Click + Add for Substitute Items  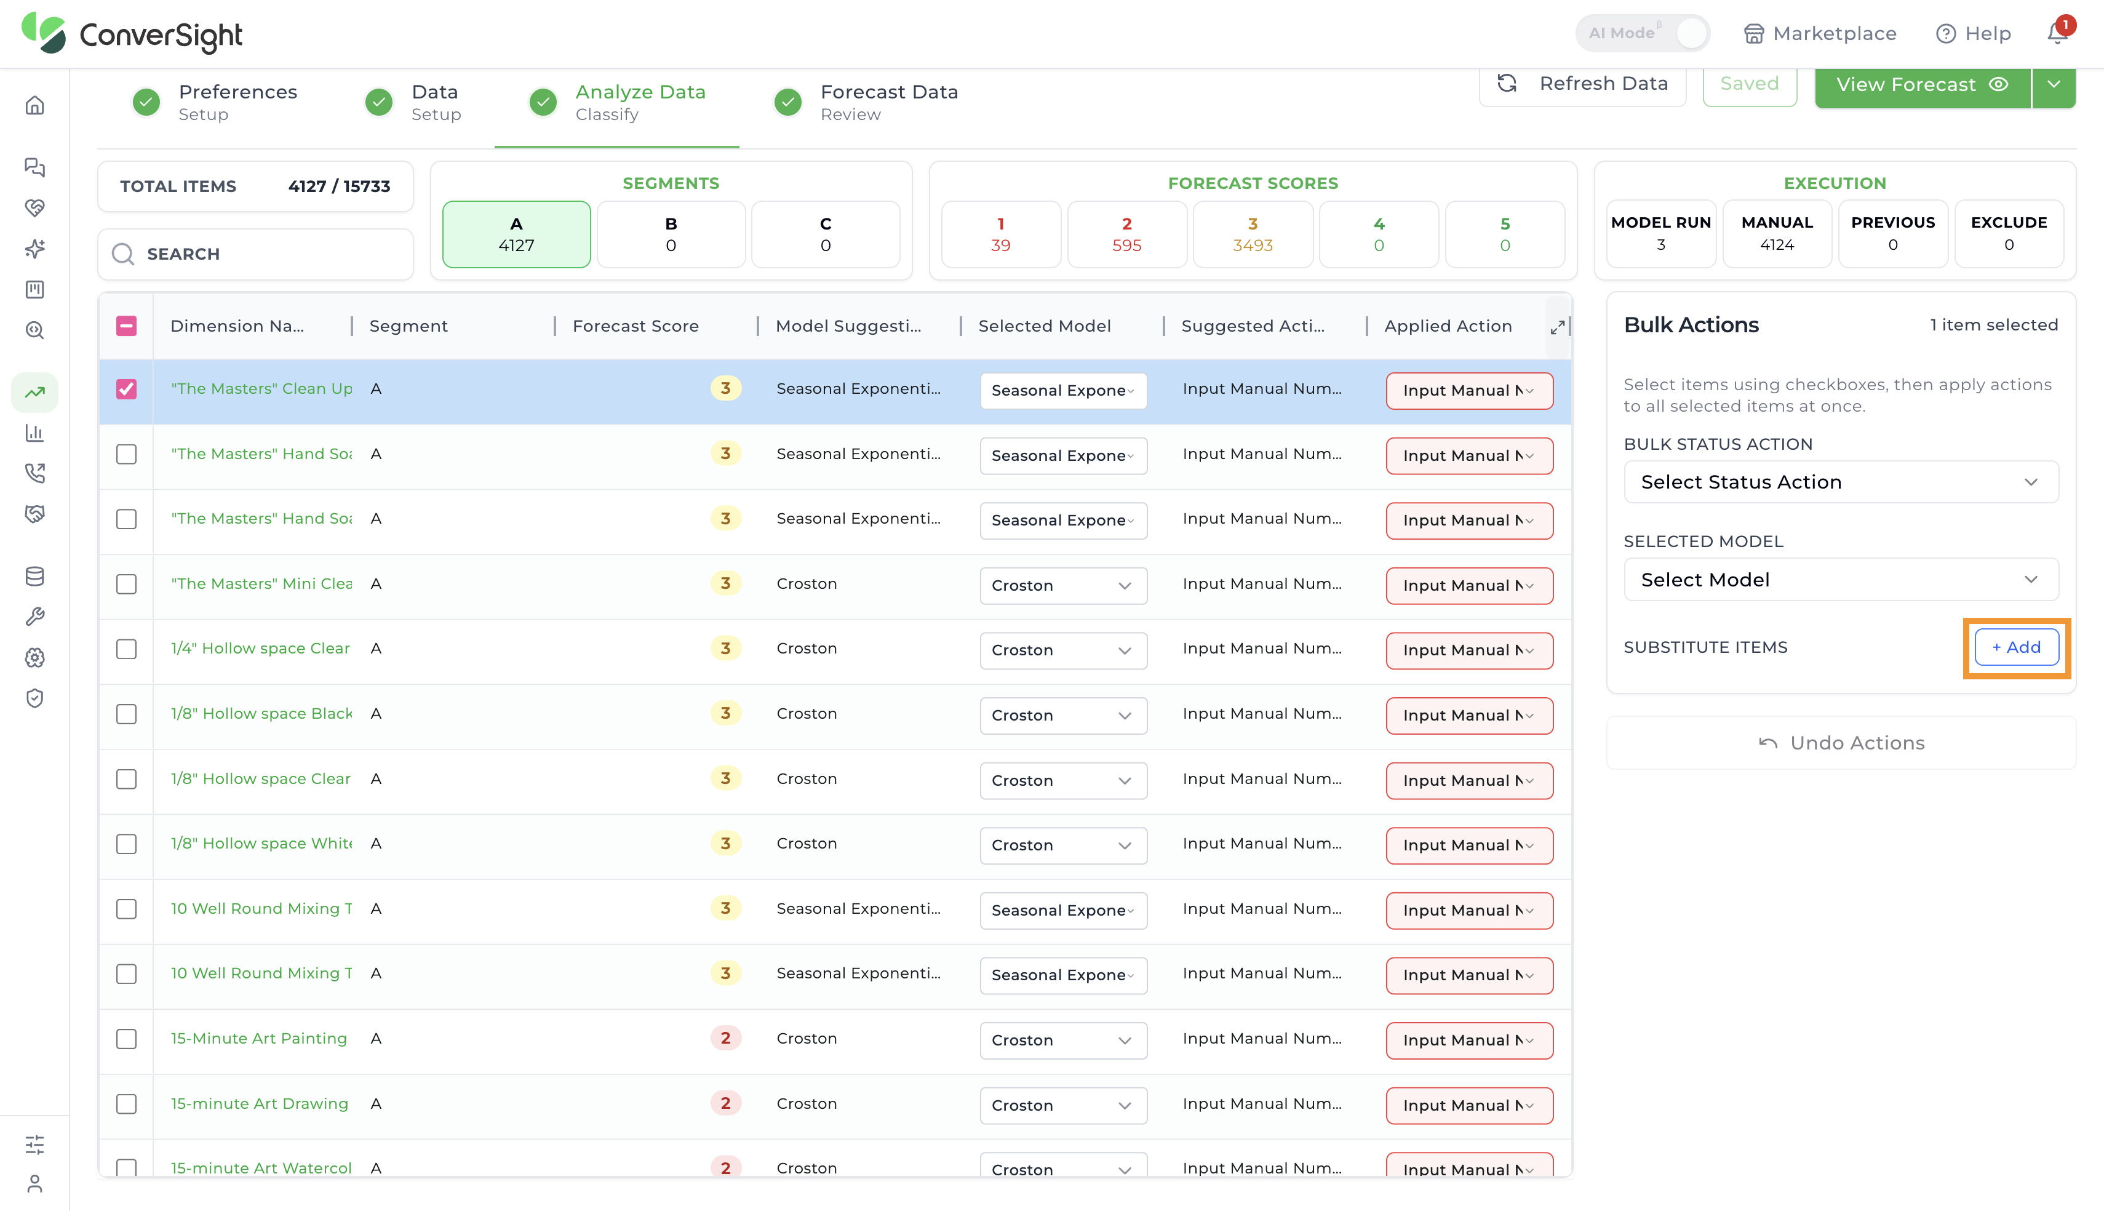(x=2016, y=647)
